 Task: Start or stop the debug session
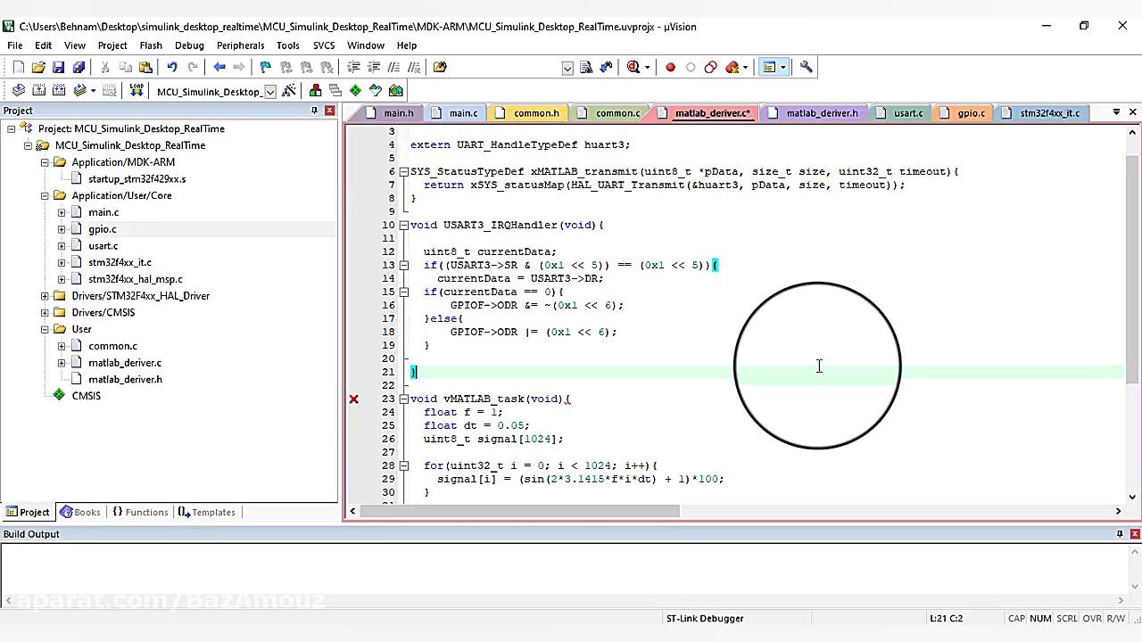click(633, 67)
